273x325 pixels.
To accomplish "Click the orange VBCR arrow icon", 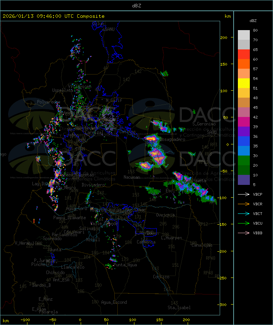I will point(244,204).
